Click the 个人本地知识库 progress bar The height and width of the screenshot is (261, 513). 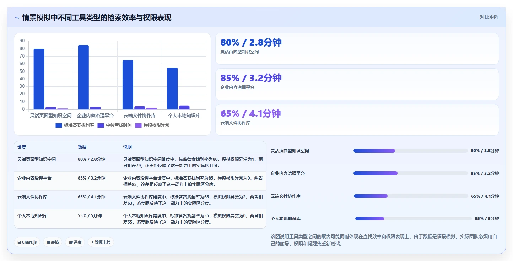pyautogui.click(x=413, y=219)
